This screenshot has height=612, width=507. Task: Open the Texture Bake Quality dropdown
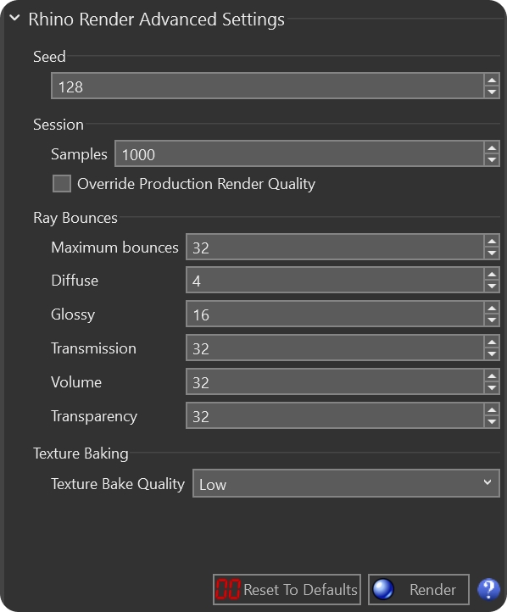(346, 483)
